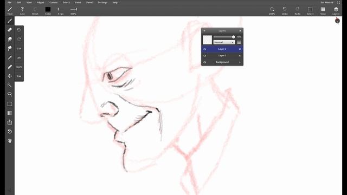Hide Layer 2 with its eye icon
The image size is (347, 195).
pos(205,49)
